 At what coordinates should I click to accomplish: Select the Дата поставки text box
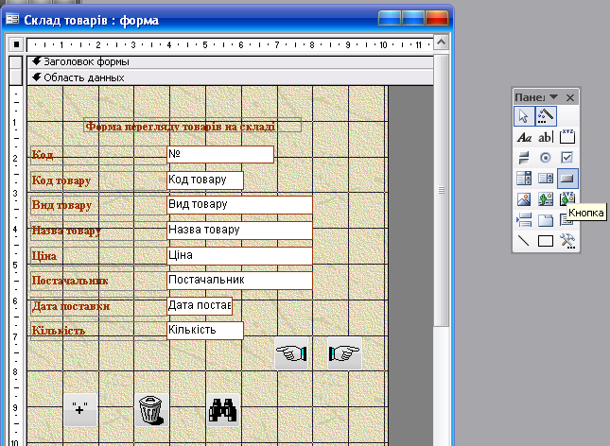coord(200,305)
